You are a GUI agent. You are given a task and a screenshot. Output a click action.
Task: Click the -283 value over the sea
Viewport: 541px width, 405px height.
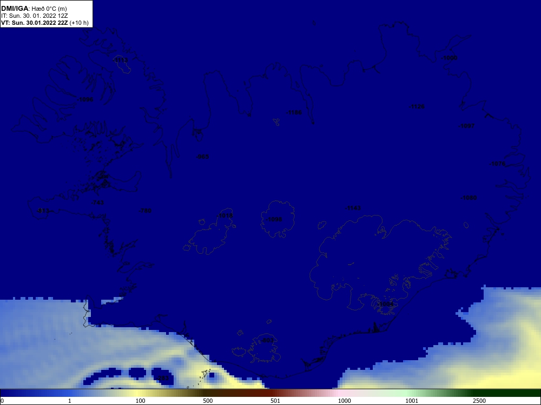pyautogui.click(x=162, y=378)
